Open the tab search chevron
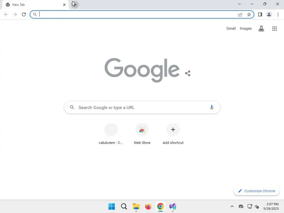 coord(239,4)
